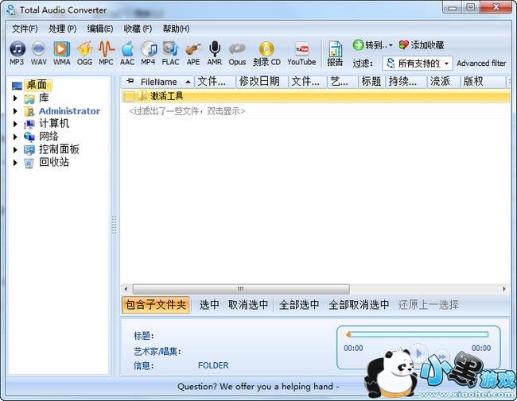Pick the OGG format icon
Viewport: 517px width, 401px height.
pos(84,53)
